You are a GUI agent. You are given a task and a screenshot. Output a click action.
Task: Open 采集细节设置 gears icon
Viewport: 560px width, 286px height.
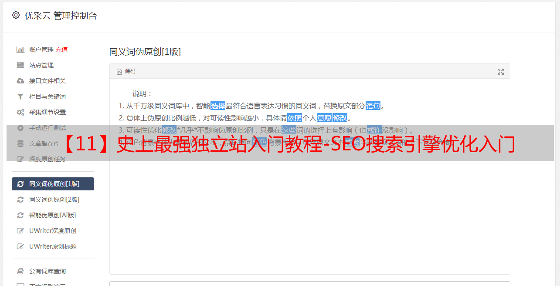tap(20, 112)
